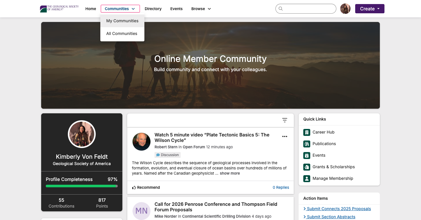The width and height of the screenshot is (421, 220).
Task: Click Online Member Community banner heading
Action: 210,59
